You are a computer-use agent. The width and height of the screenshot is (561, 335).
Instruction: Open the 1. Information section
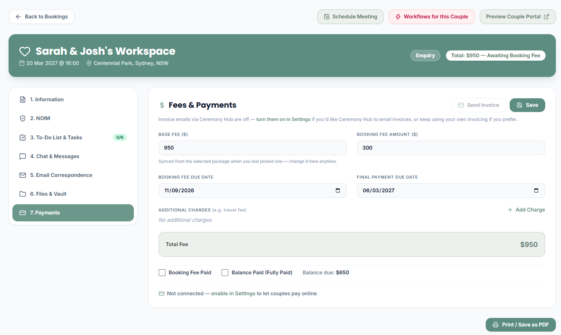[73, 100]
